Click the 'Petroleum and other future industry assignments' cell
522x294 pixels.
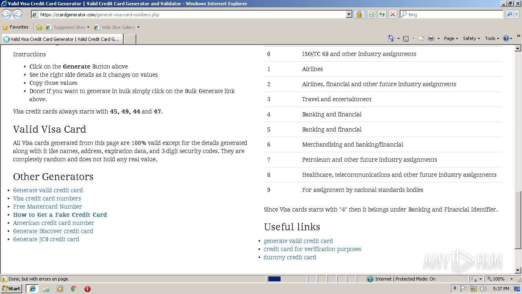pos(369,160)
